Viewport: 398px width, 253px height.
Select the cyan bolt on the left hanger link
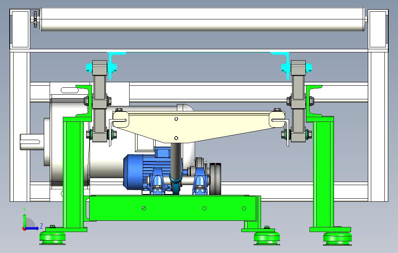(x=89, y=67)
